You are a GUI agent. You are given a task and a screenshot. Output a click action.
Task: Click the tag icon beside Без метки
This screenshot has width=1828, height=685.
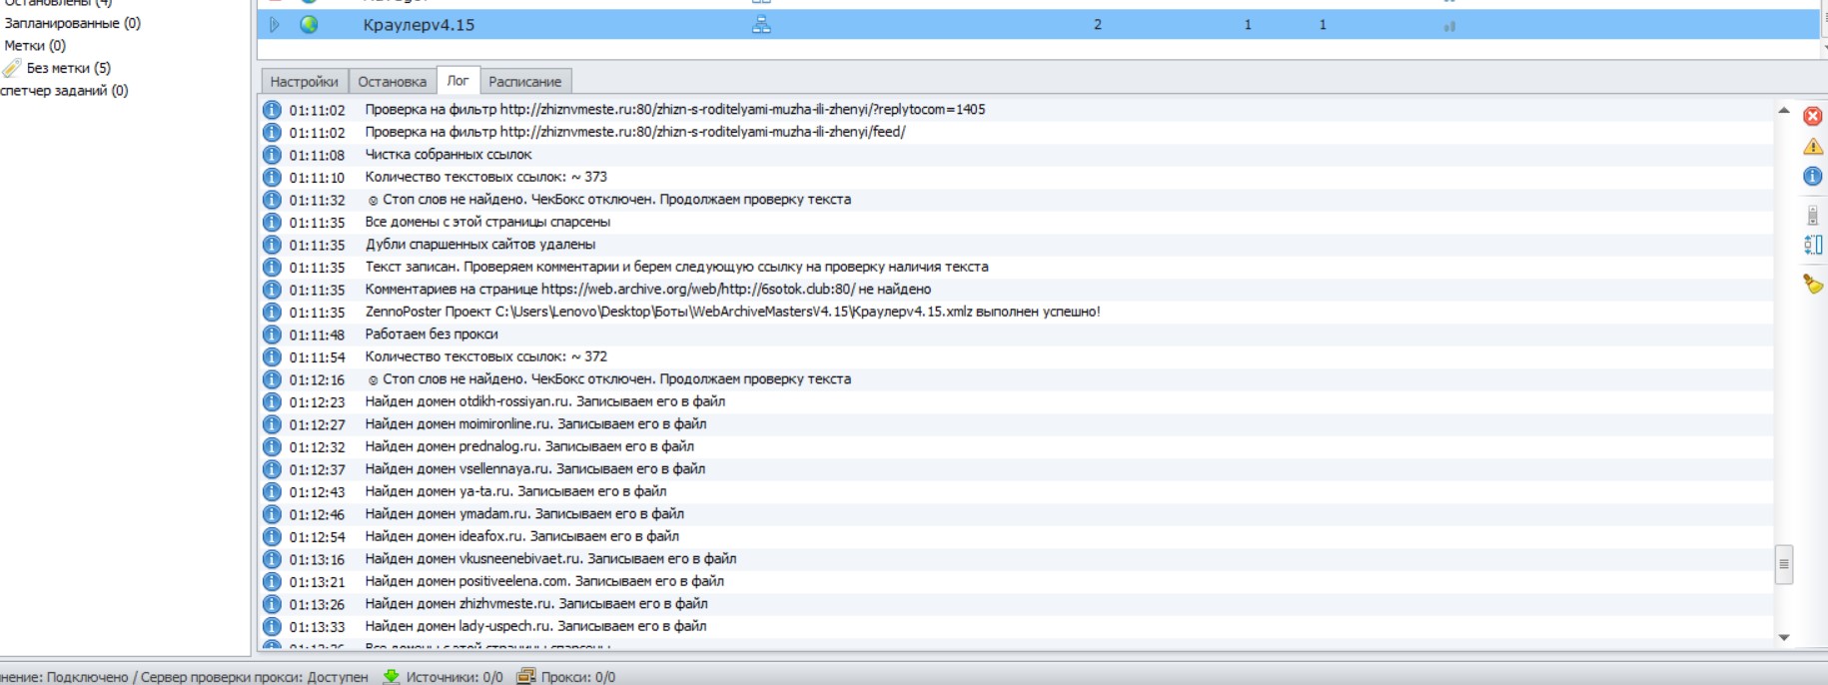click(x=12, y=68)
